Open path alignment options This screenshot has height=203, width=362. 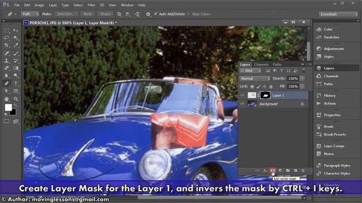point(128,14)
